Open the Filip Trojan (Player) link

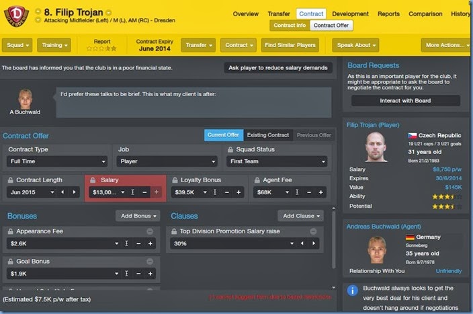pos(373,125)
